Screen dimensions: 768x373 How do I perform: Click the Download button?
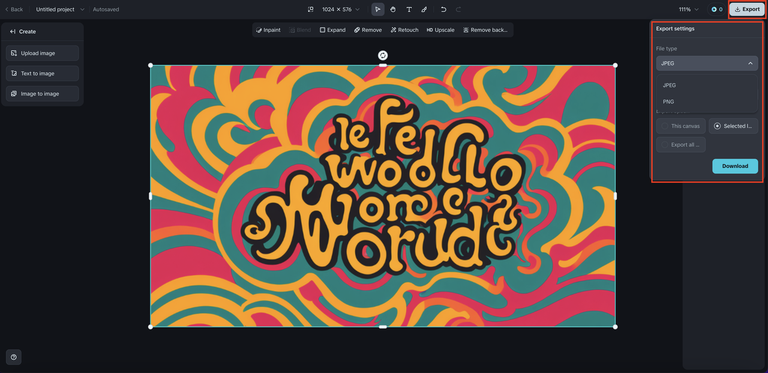[735, 166]
